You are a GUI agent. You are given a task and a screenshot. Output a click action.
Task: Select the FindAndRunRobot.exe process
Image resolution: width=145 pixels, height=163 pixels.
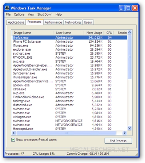(70, 97)
